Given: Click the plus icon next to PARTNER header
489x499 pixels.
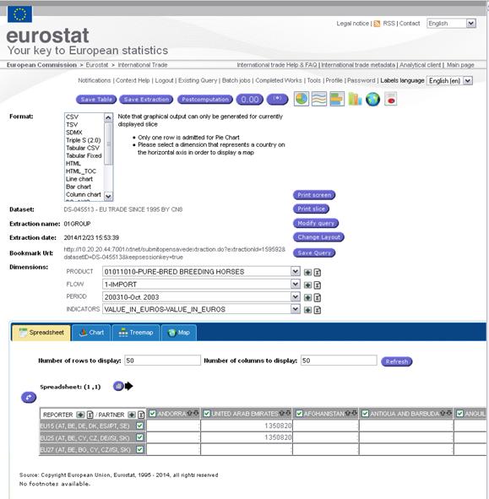Looking at the screenshot, I should point(132,415).
